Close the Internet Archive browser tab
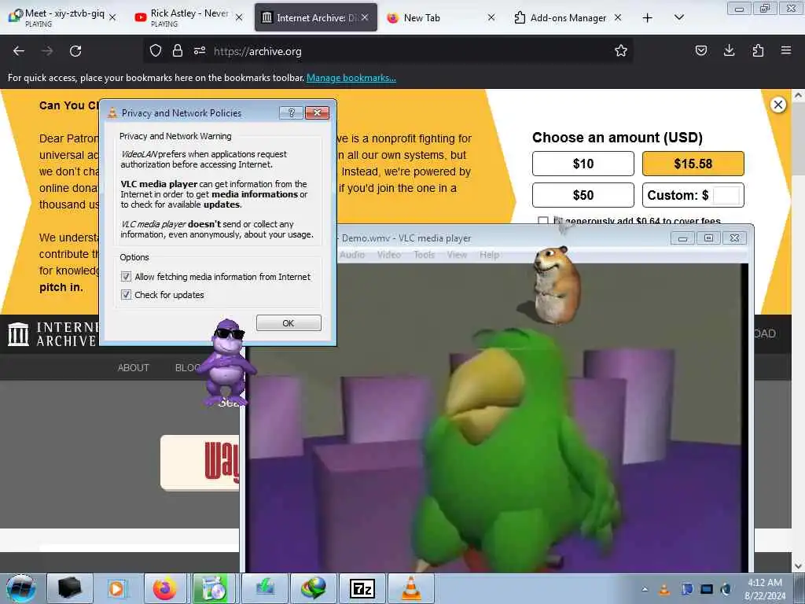Image resolution: width=805 pixels, height=604 pixels. [x=365, y=17]
